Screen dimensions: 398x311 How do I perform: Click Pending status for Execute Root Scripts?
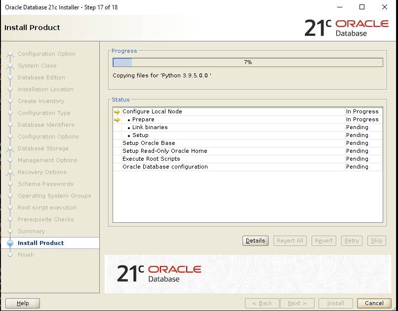357,159
